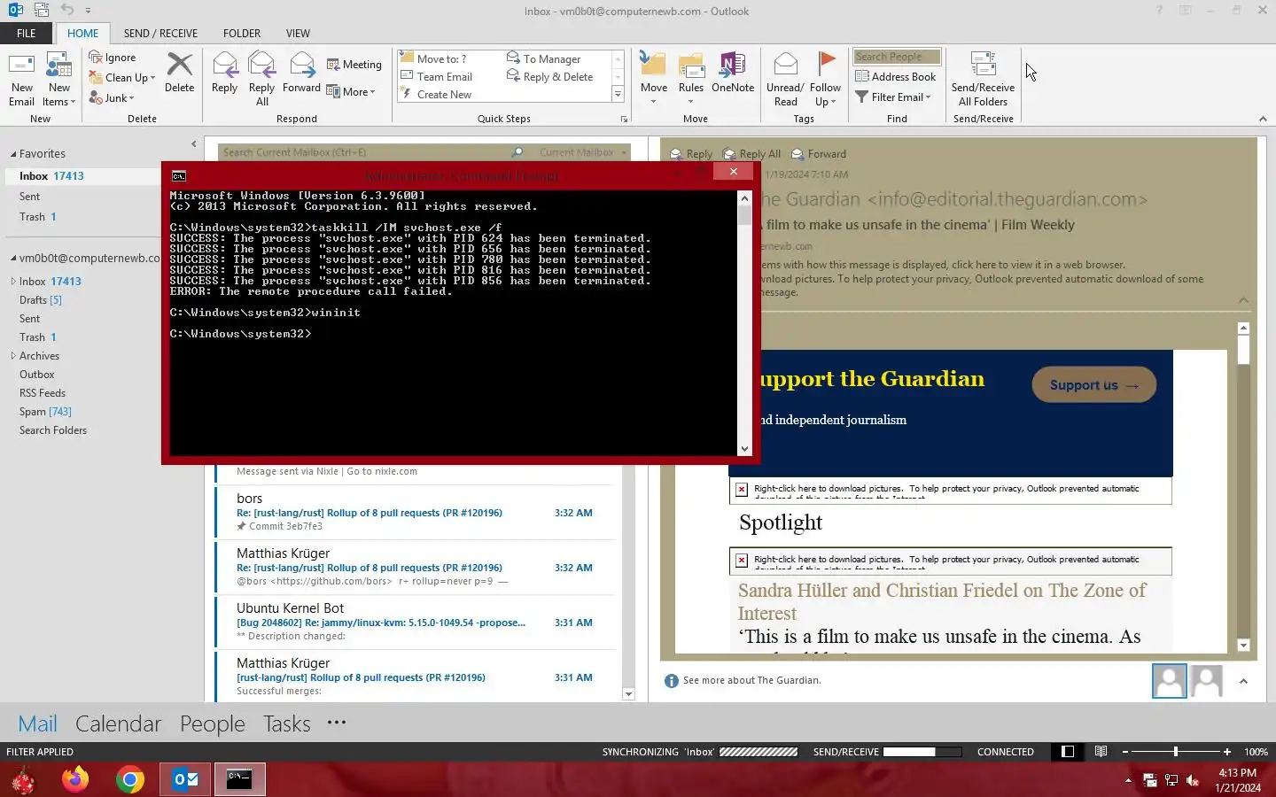This screenshot has height=797, width=1276.
Task: Click the info icon beside See more about
Action: (x=671, y=681)
